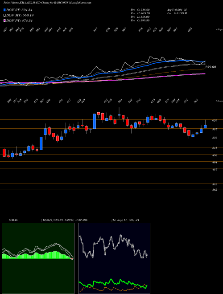The width and height of the screenshot is (223, 294).
Task: Click the 'Pre H: 619.70' high value
Action: pos(140,13)
